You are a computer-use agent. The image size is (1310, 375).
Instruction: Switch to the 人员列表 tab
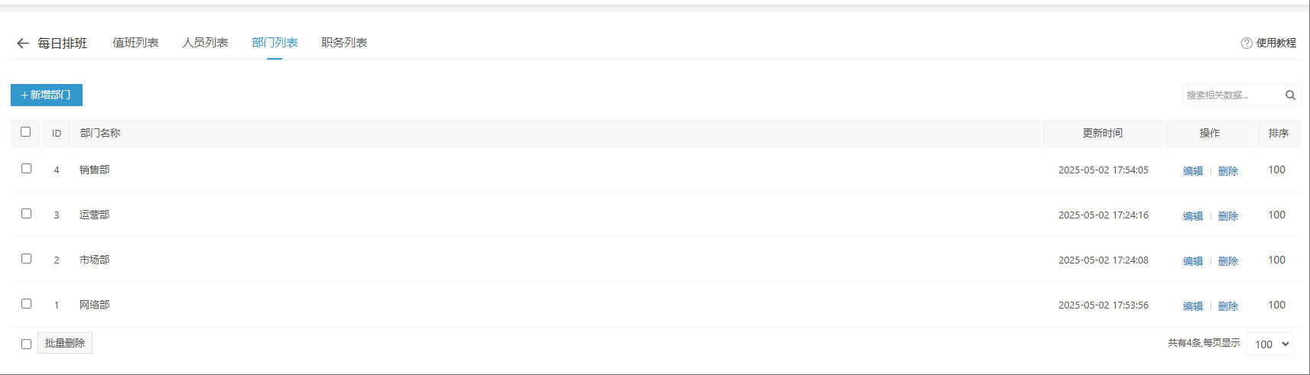(205, 43)
